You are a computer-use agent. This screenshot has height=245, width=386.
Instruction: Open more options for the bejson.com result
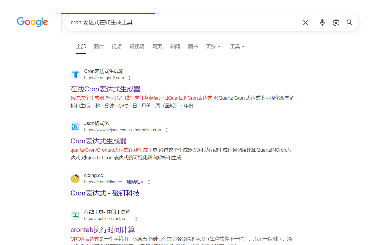(x=167, y=130)
